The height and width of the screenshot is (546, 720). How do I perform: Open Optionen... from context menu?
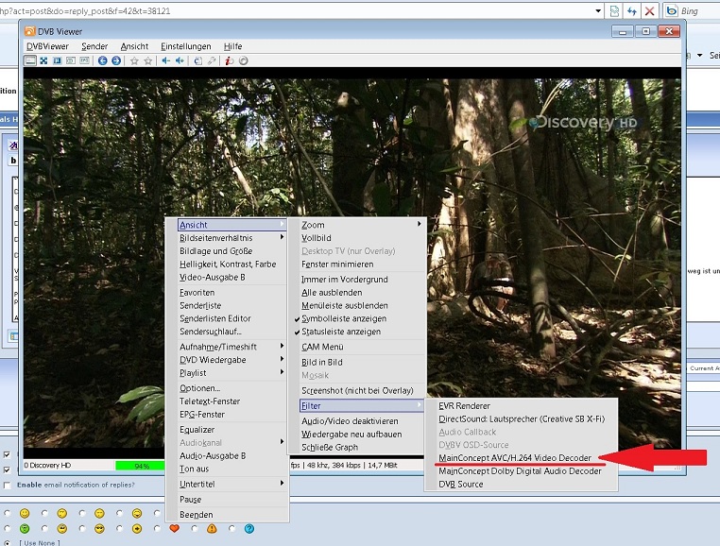(199, 388)
